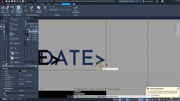Screen dimensions: 180x101
Task: Click the MODEL status bar button
Action: [x=115, y=100]
